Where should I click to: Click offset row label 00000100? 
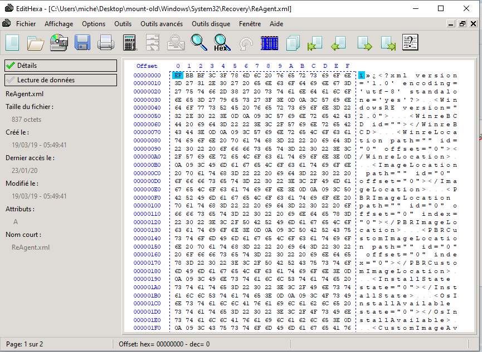[x=147, y=206]
